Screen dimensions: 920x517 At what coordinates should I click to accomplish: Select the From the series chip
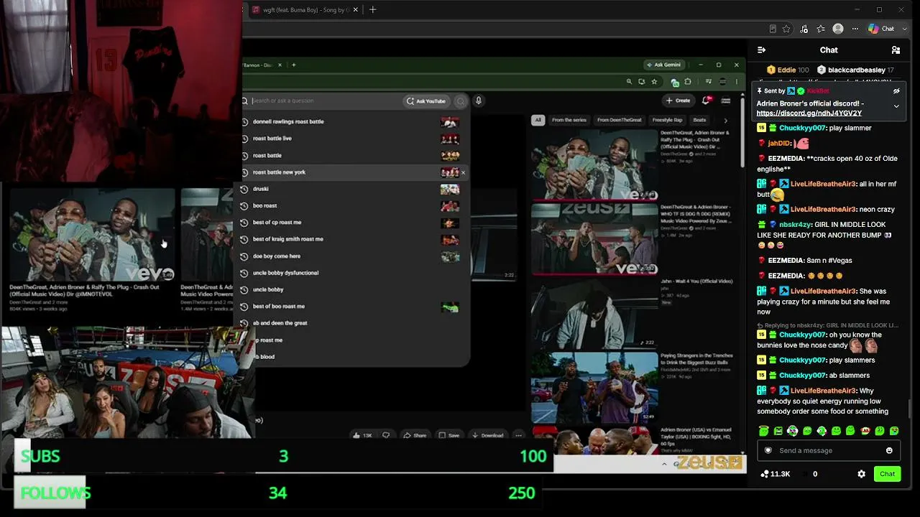click(x=569, y=120)
